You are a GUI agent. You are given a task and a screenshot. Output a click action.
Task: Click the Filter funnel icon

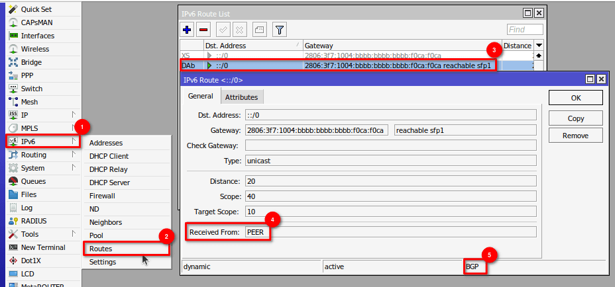coord(280,30)
